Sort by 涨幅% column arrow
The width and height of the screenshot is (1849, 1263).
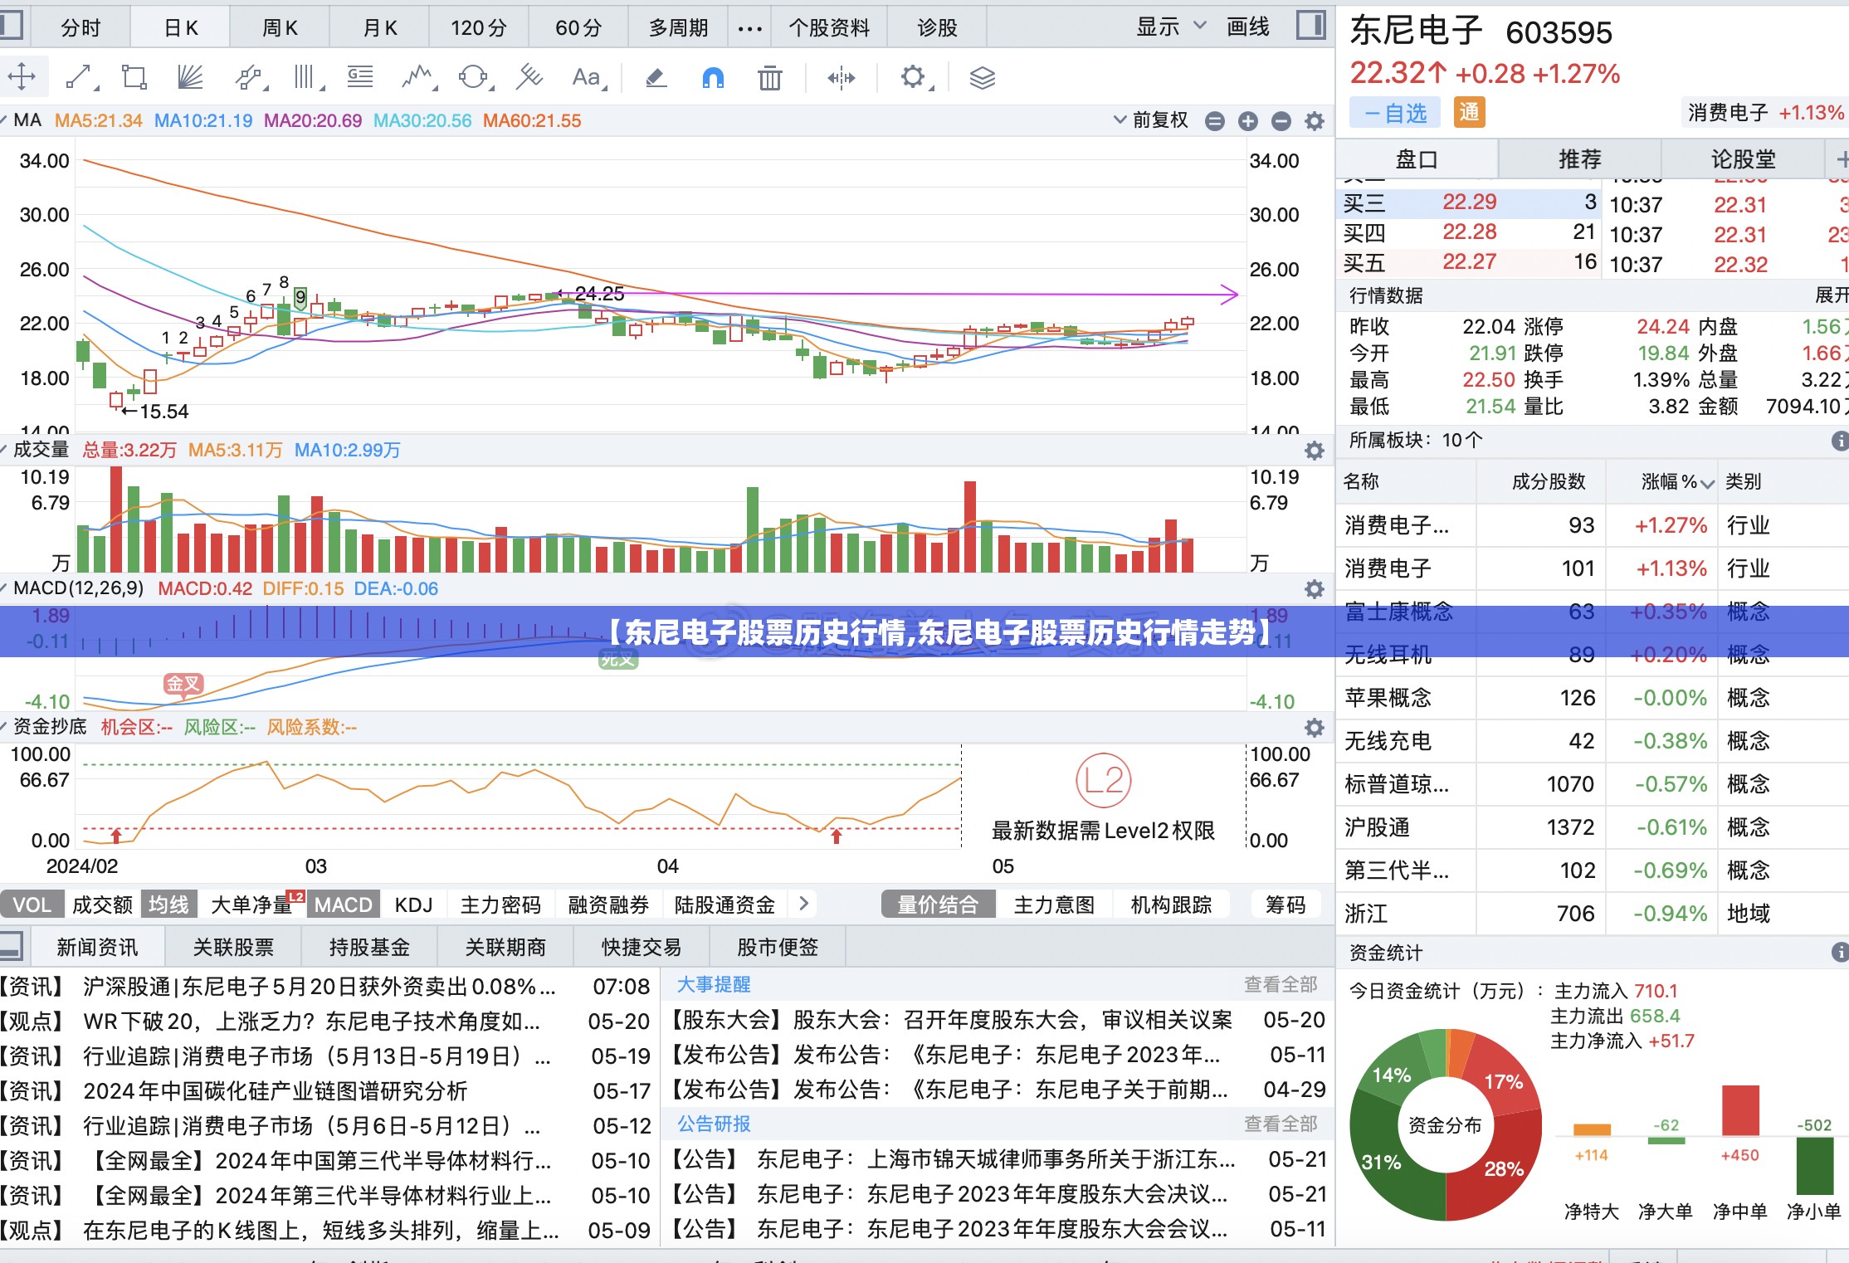pos(1707,484)
